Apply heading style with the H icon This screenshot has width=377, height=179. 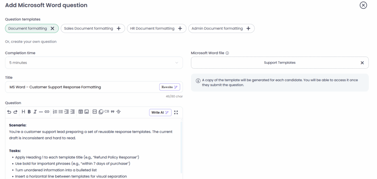(23, 112)
